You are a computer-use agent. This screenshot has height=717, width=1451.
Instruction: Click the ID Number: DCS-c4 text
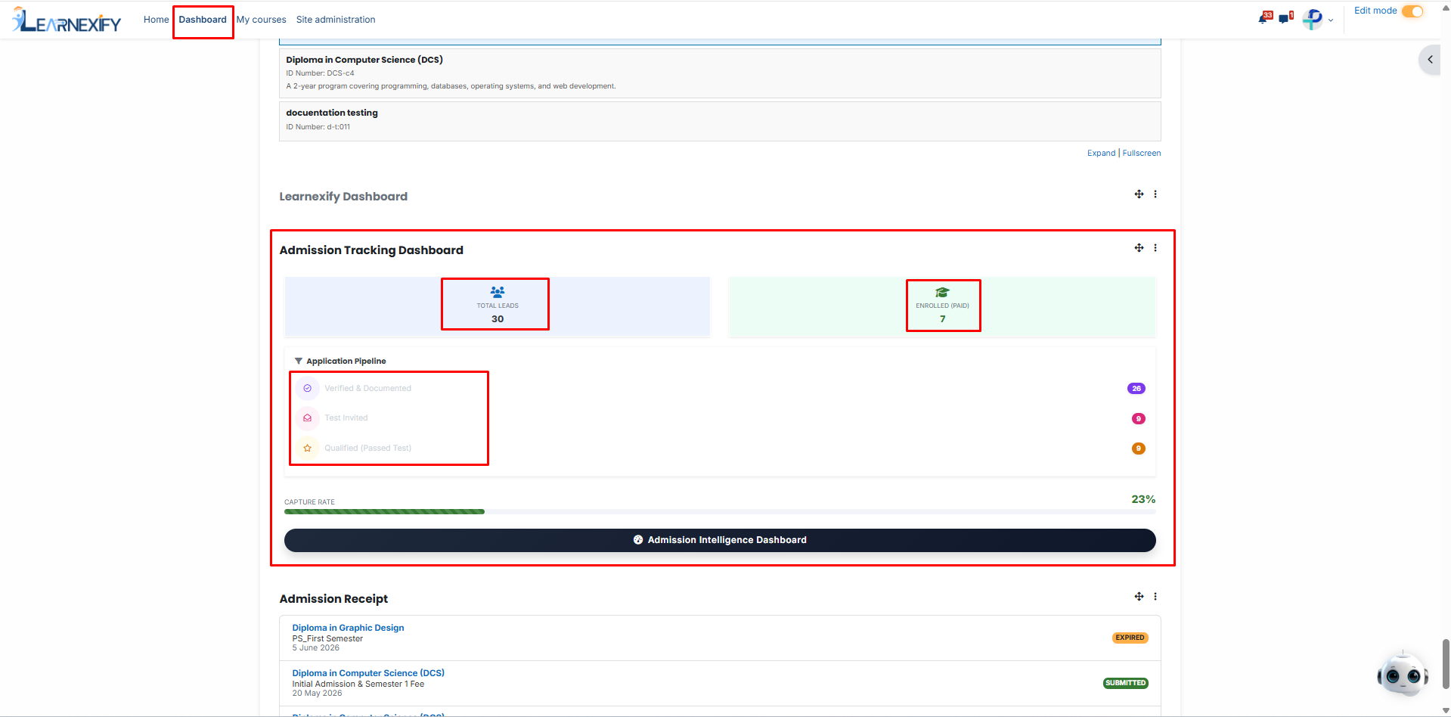320,73
